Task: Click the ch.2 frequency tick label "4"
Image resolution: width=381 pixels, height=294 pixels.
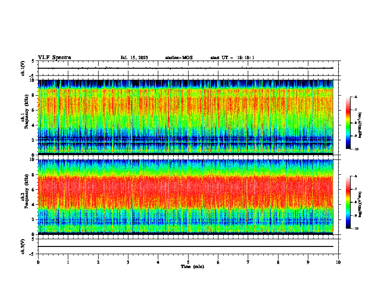Action: 34,205
